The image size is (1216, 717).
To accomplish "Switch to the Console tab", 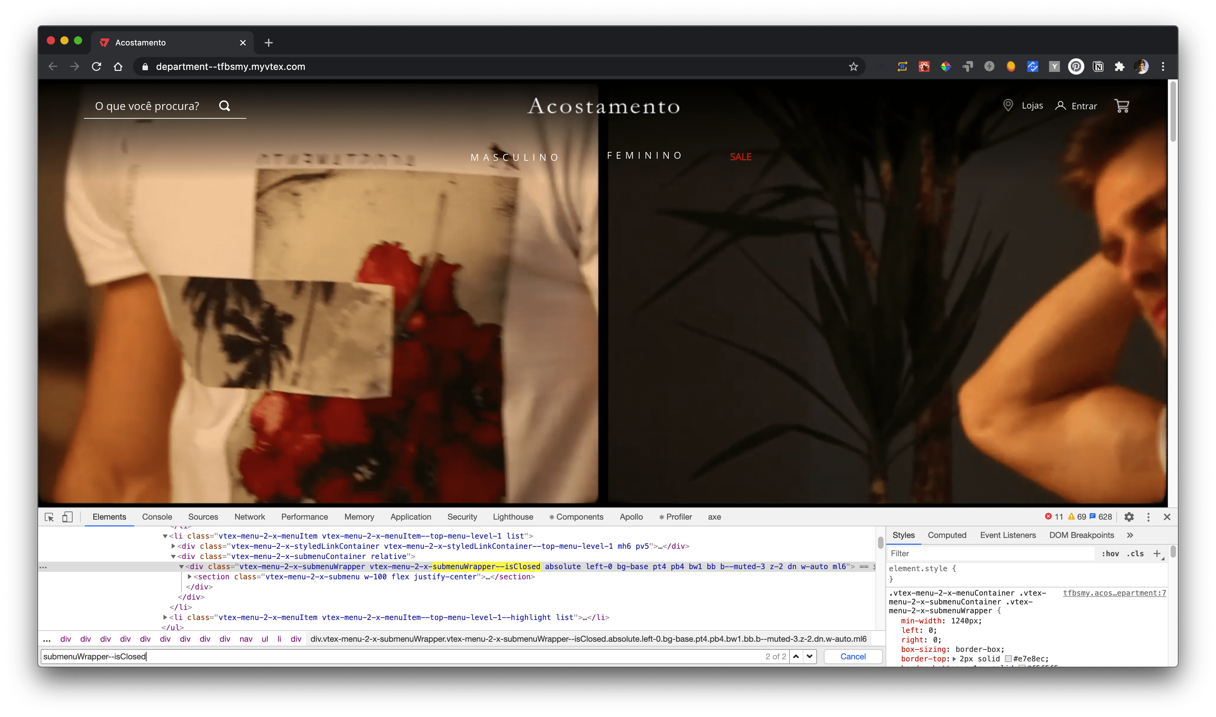I will click(x=157, y=517).
